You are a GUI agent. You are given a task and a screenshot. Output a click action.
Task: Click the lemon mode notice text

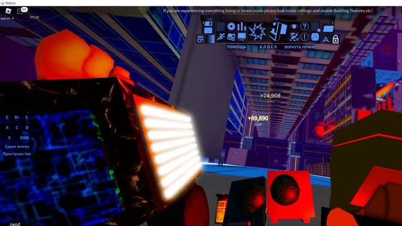pyautogui.click(x=268, y=11)
